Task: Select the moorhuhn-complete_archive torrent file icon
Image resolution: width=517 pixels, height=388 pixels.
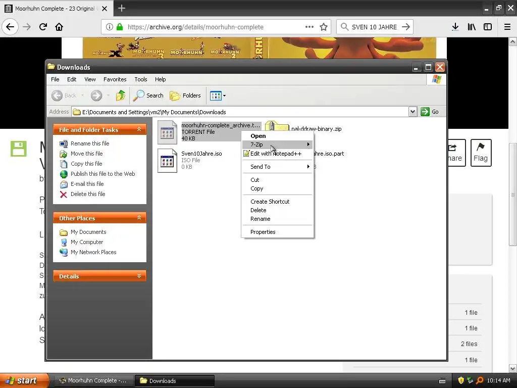Action: pyautogui.click(x=167, y=132)
